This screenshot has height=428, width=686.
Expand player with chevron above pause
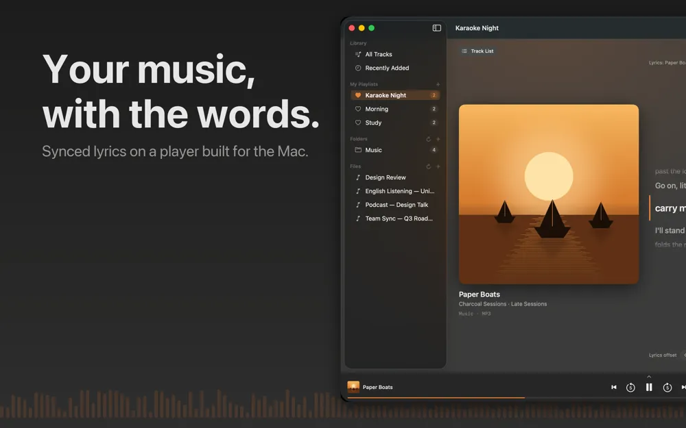[649, 377]
